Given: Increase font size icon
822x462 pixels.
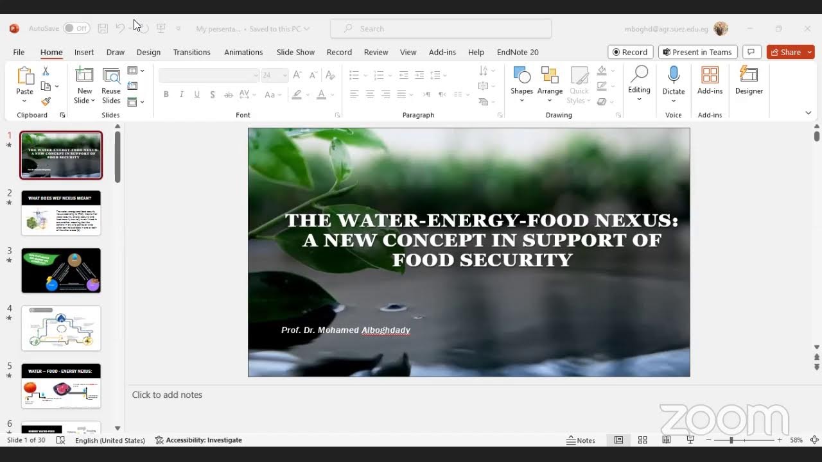Looking at the screenshot, I should (297, 75).
